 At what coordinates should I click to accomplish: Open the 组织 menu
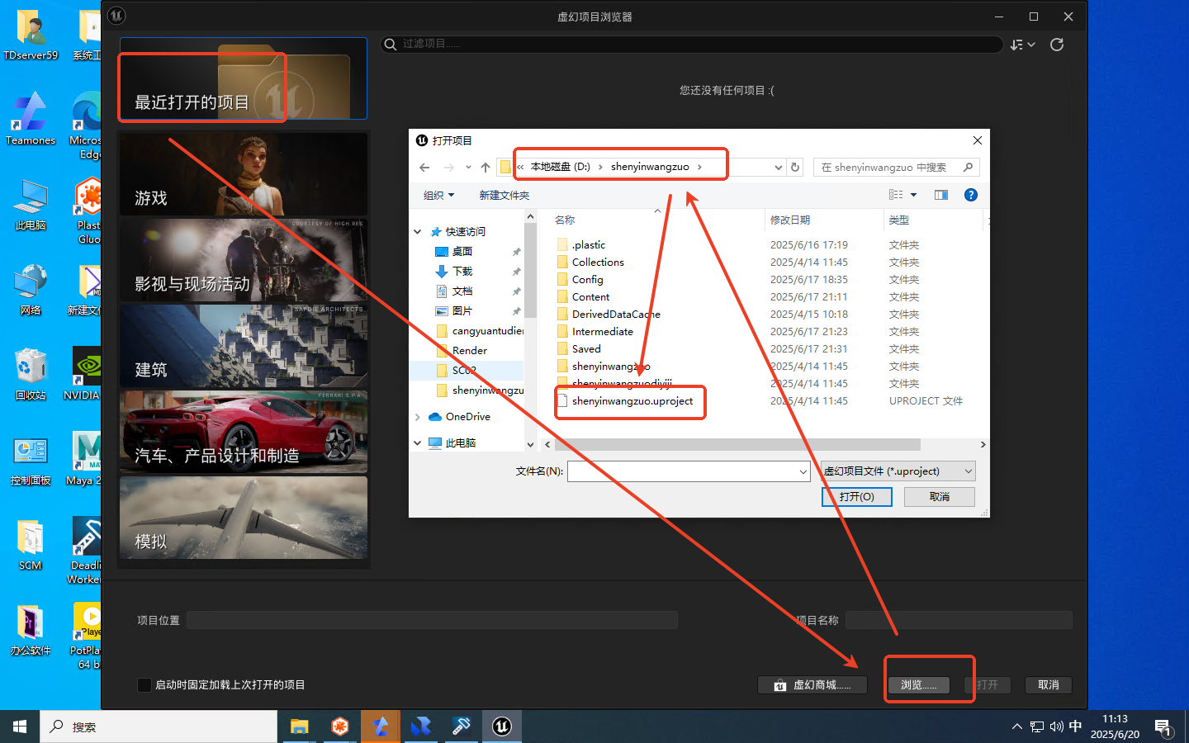pyautogui.click(x=438, y=196)
